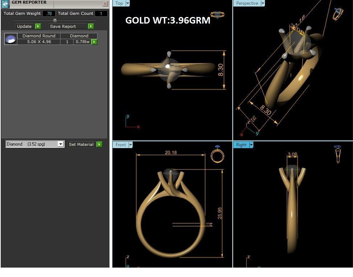Click the ring preview icon in Front viewport
The height and width of the screenshot is (277, 353).
pos(217,154)
